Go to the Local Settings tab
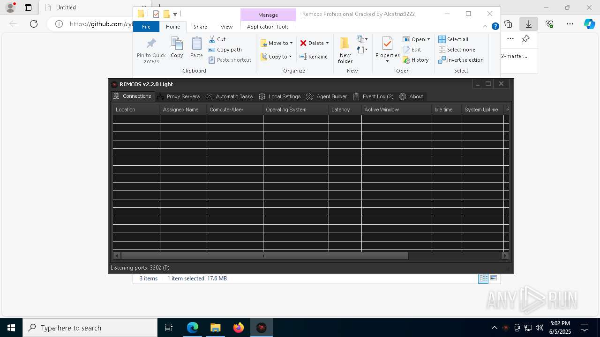Viewport: 600px width, 337px height. click(x=279, y=96)
